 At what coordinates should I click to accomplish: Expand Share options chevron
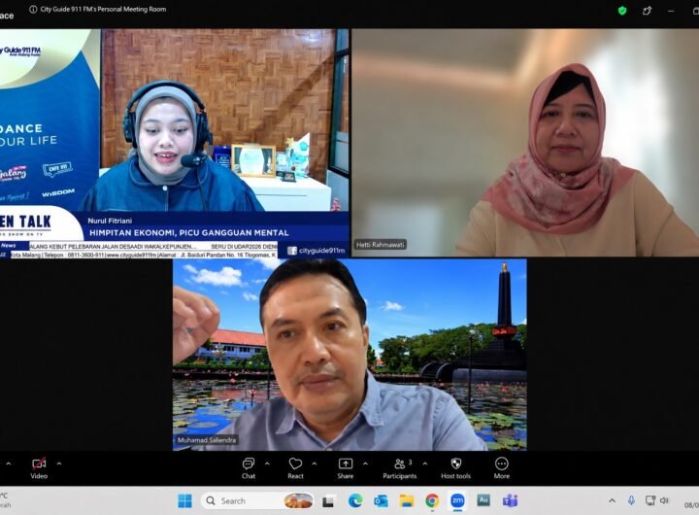(x=365, y=463)
